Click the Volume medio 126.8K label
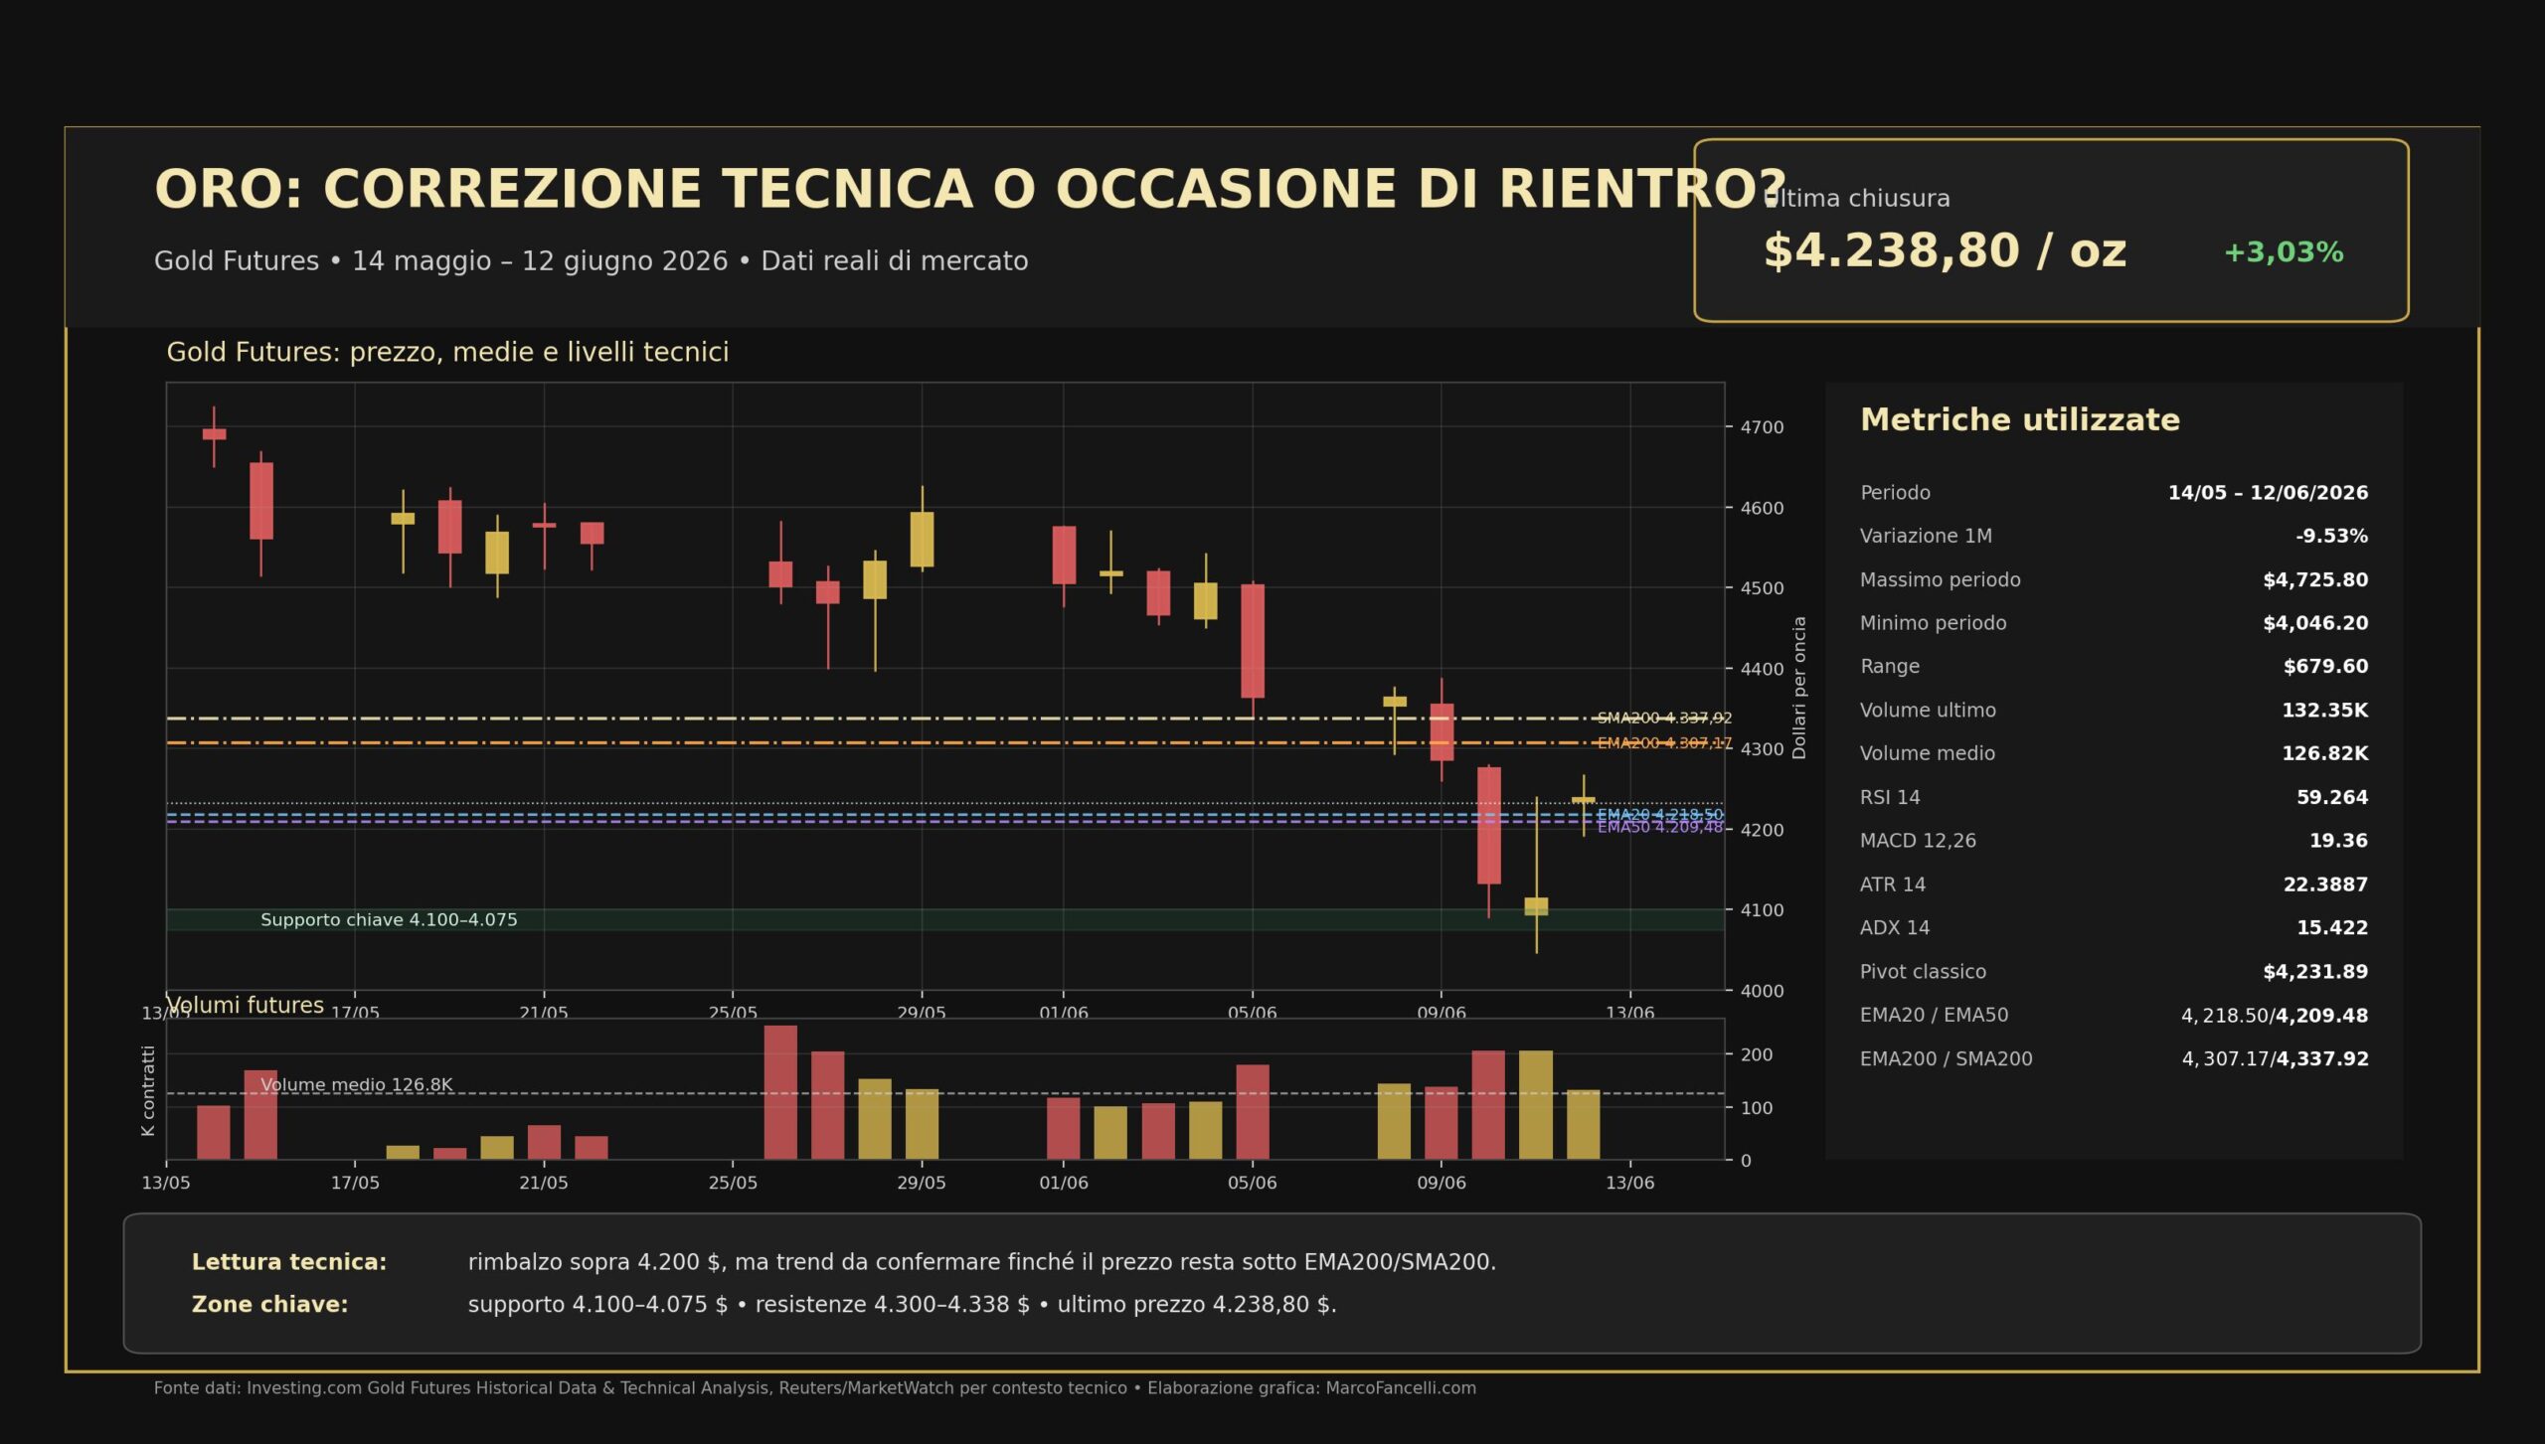 356,1084
